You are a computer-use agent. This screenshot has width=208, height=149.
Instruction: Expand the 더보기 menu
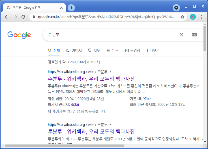coord(153,51)
